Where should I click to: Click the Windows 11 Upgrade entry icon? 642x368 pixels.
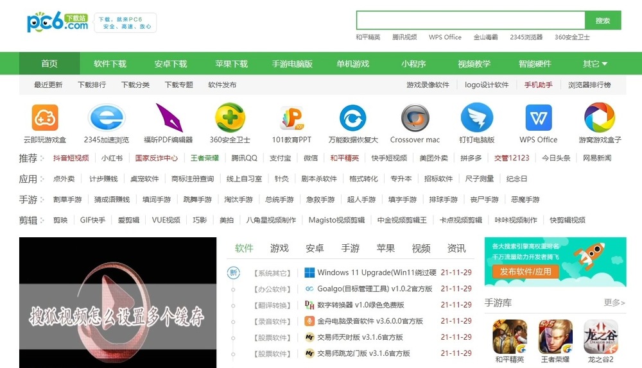click(309, 272)
